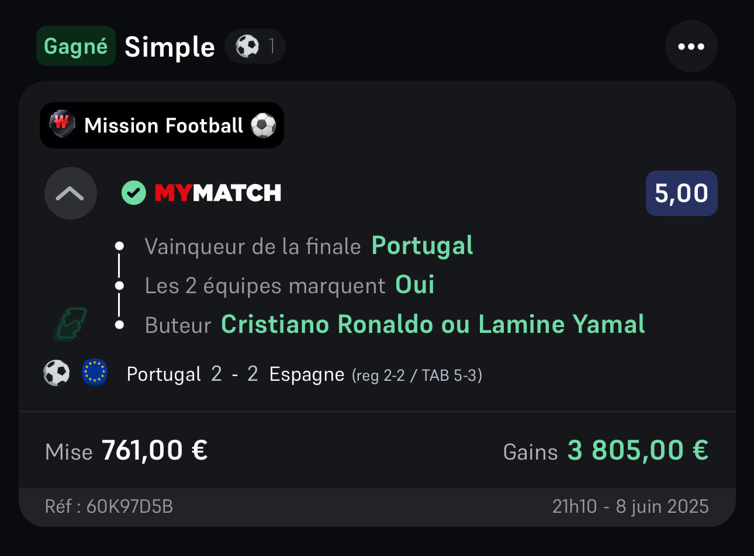Click the green cash-out arrows icon
The image size is (754, 556).
coord(70,324)
